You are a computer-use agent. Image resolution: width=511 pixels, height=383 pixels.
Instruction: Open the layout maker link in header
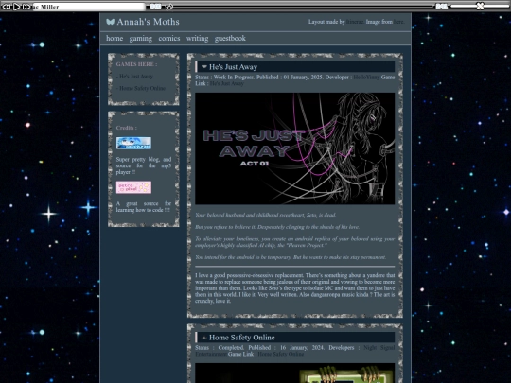pos(355,22)
